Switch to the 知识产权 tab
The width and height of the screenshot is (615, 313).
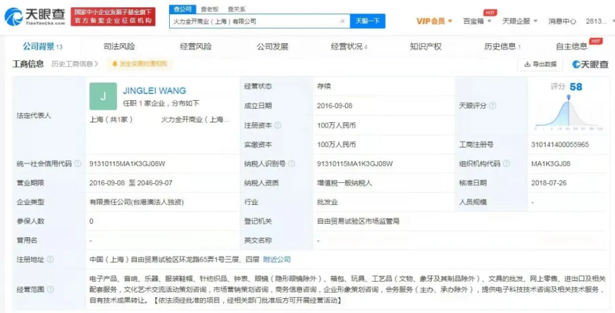(x=426, y=47)
